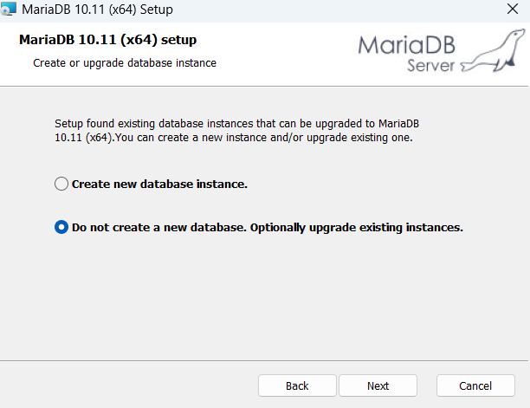Click the "Create or upgrade database instance" subtitle

coord(124,63)
